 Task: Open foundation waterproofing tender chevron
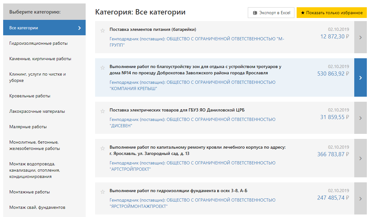tap(361, 198)
